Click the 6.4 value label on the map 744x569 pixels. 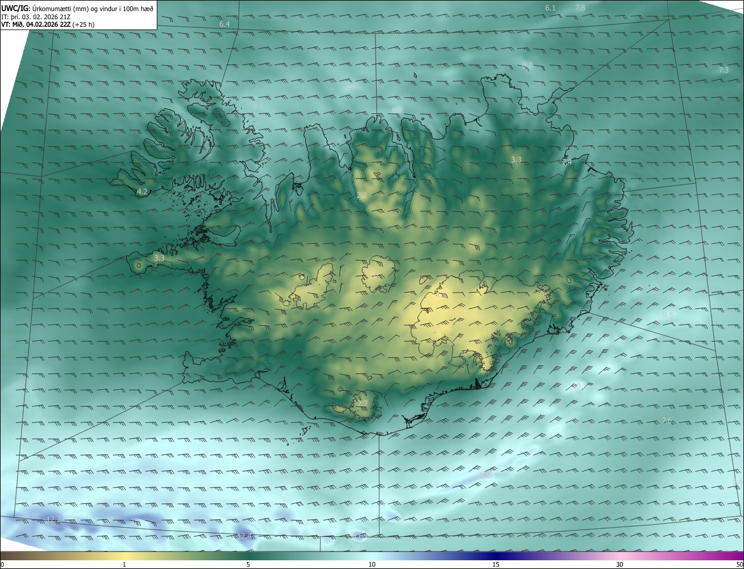[x=224, y=24]
